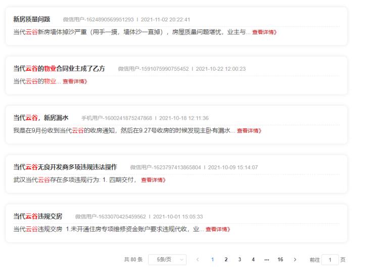Click timestamp 2021-10-18 12:11:36
374x280 pixels.
pos(184,118)
